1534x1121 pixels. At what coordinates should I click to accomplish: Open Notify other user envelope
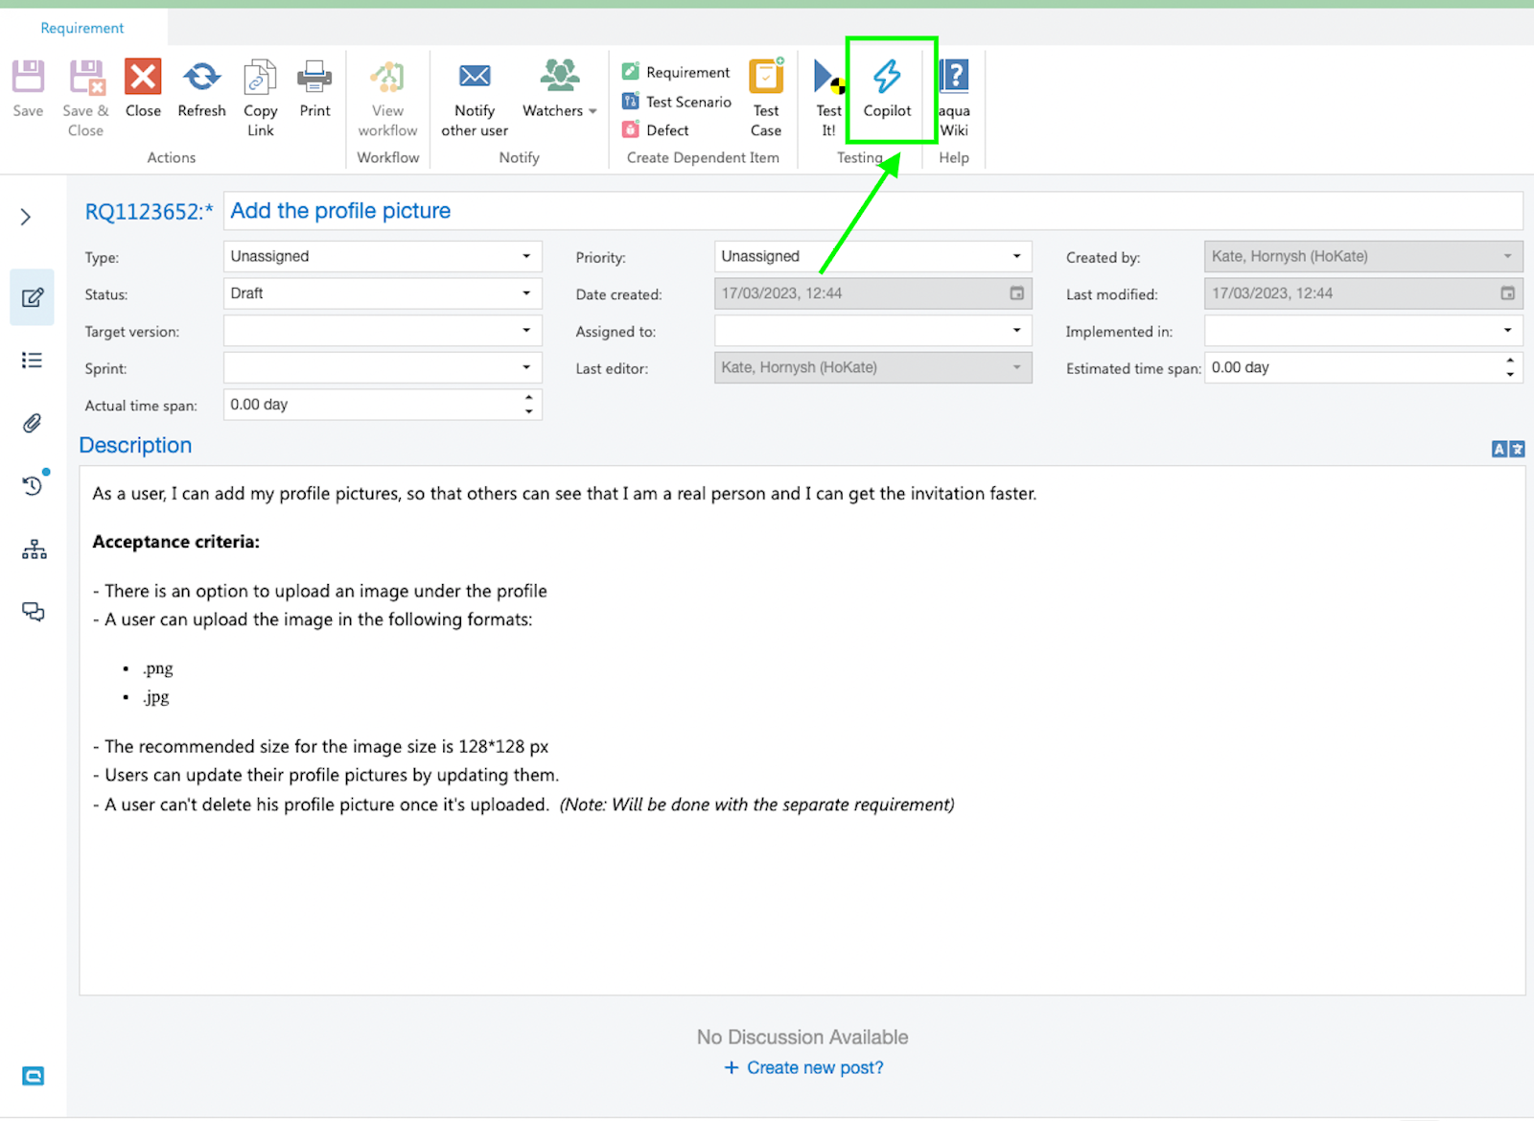475,77
